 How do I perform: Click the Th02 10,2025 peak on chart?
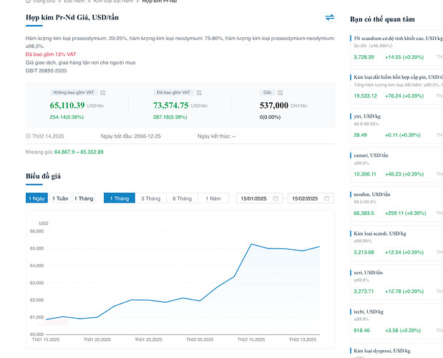[x=250, y=244]
